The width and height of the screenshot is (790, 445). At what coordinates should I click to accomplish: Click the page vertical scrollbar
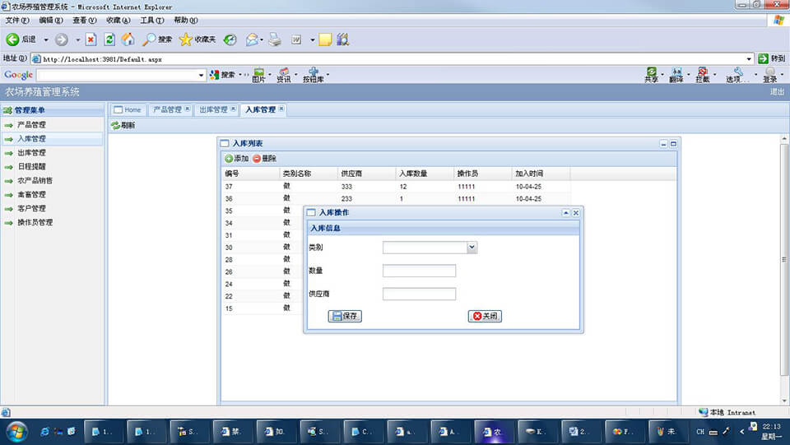[x=784, y=259]
